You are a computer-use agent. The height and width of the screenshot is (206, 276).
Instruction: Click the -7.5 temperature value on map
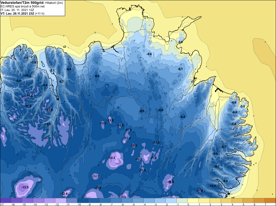(x=26, y=58)
